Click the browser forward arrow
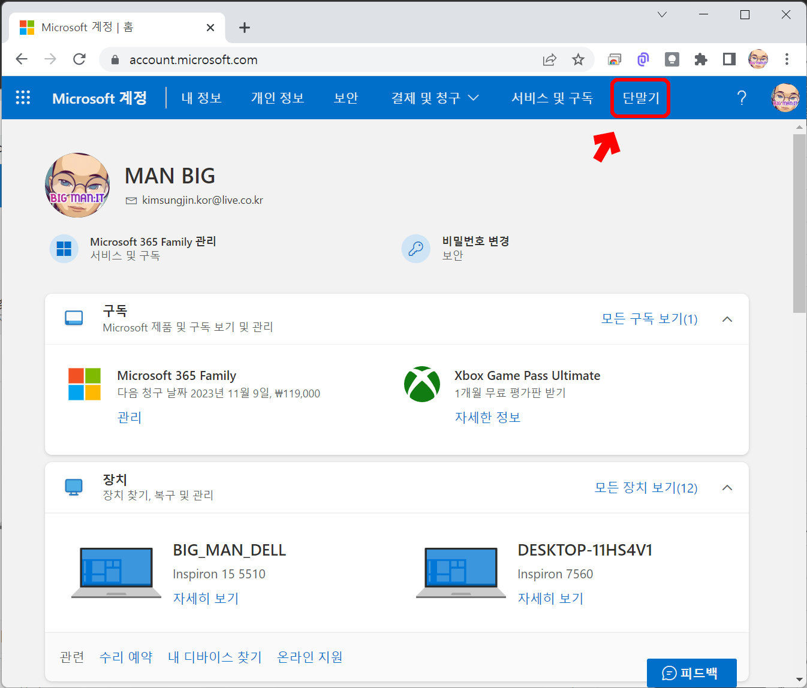This screenshot has height=688, width=807. pos(50,59)
